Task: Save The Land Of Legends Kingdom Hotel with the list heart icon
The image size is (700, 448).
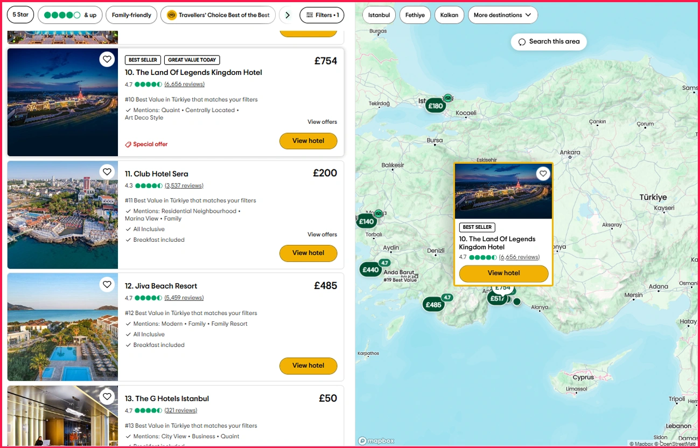Action: click(107, 59)
